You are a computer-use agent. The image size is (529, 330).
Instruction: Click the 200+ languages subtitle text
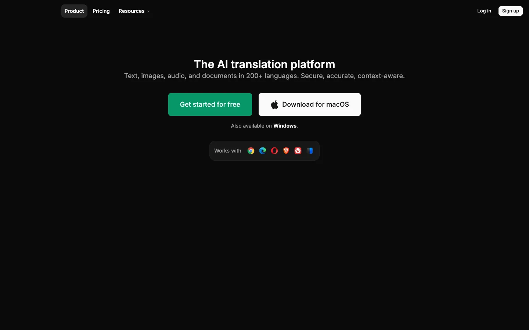264,76
